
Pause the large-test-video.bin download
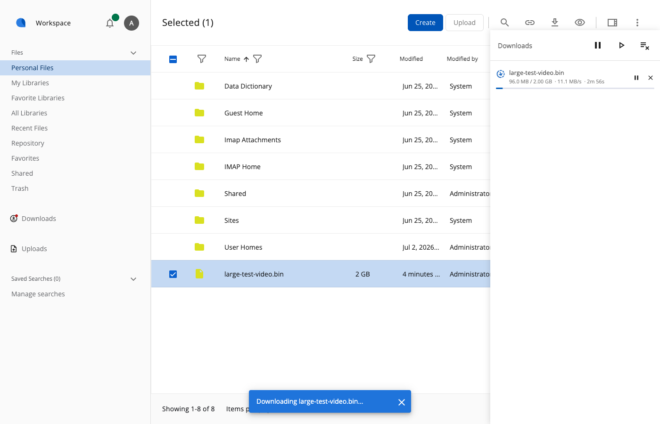(636, 78)
